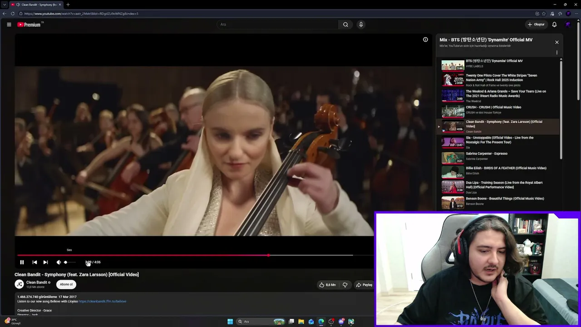This screenshot has width=581, height=327.
Task: Subscribe with the Abone ol button
Action: point(66,284)
